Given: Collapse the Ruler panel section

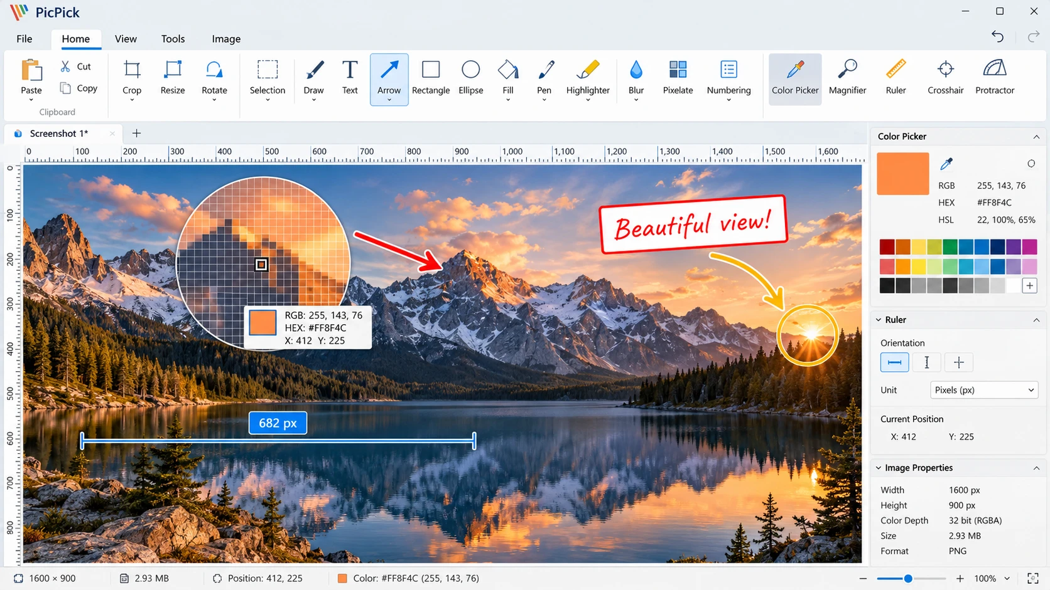Looking at the screenshot, I should [1036, 320].
